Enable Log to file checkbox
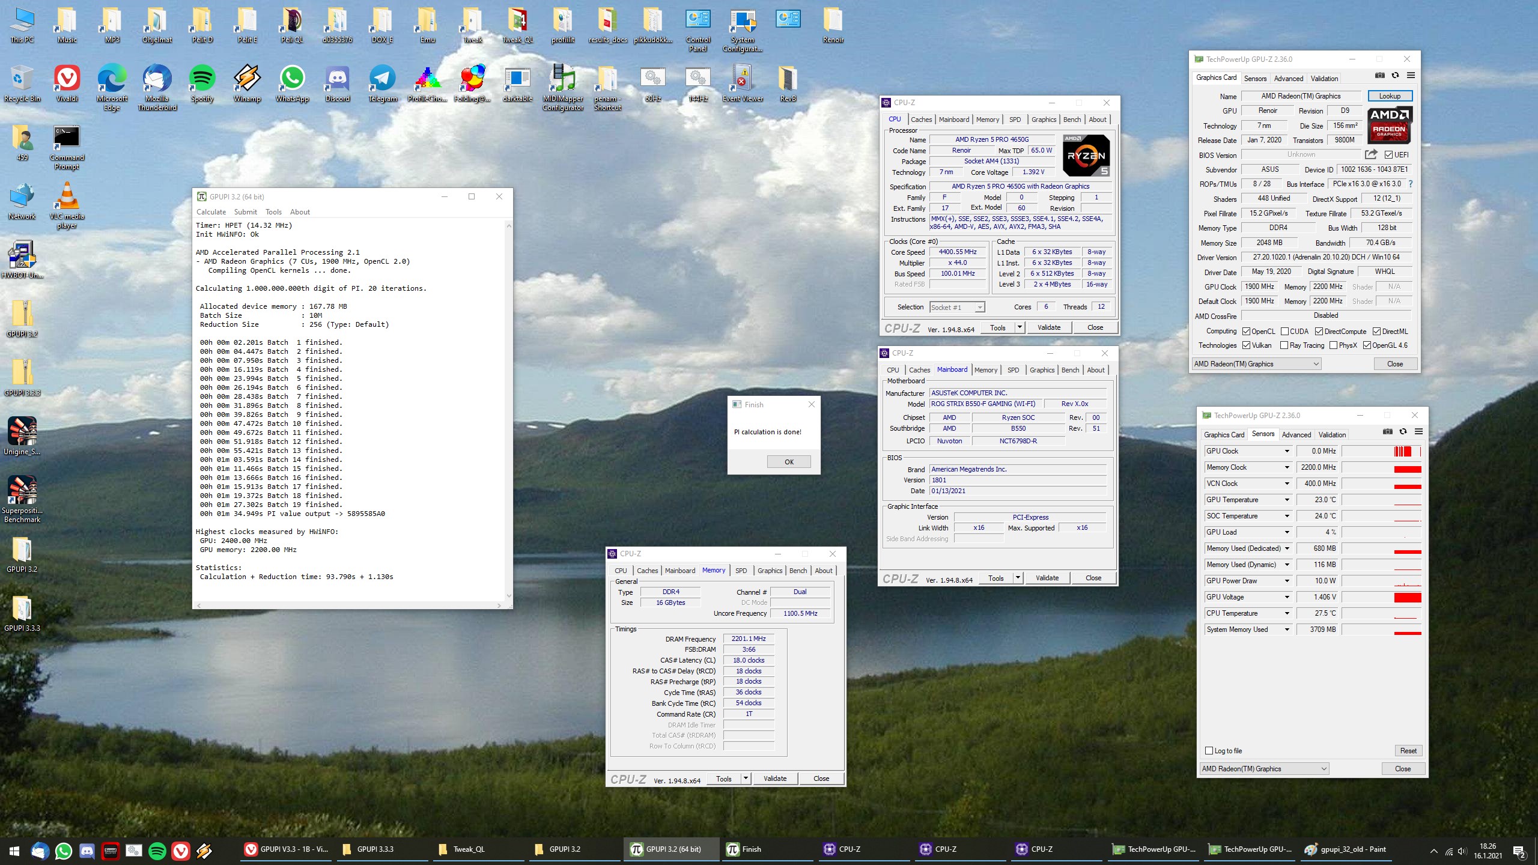This screenshot has height=865, width=1538. pos(1209,751)
